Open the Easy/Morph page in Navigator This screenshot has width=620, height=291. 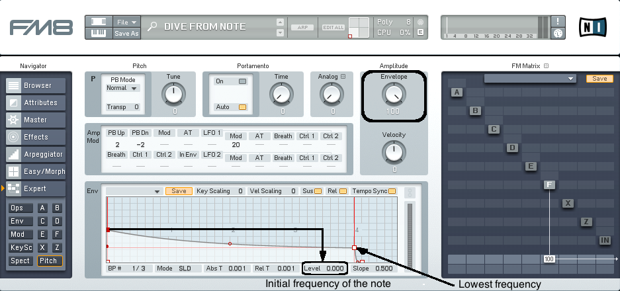[36, 171]
